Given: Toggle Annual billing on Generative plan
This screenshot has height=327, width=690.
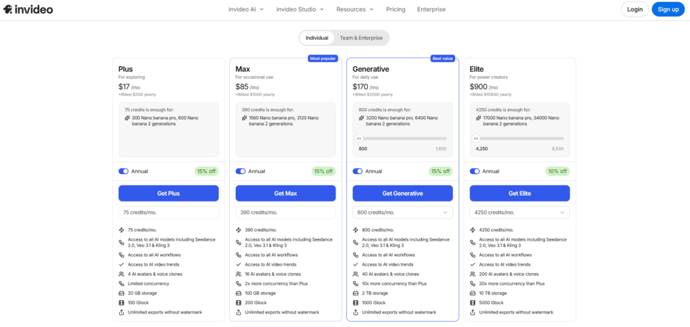Looking at the screenshot, I should pos(357,171).
